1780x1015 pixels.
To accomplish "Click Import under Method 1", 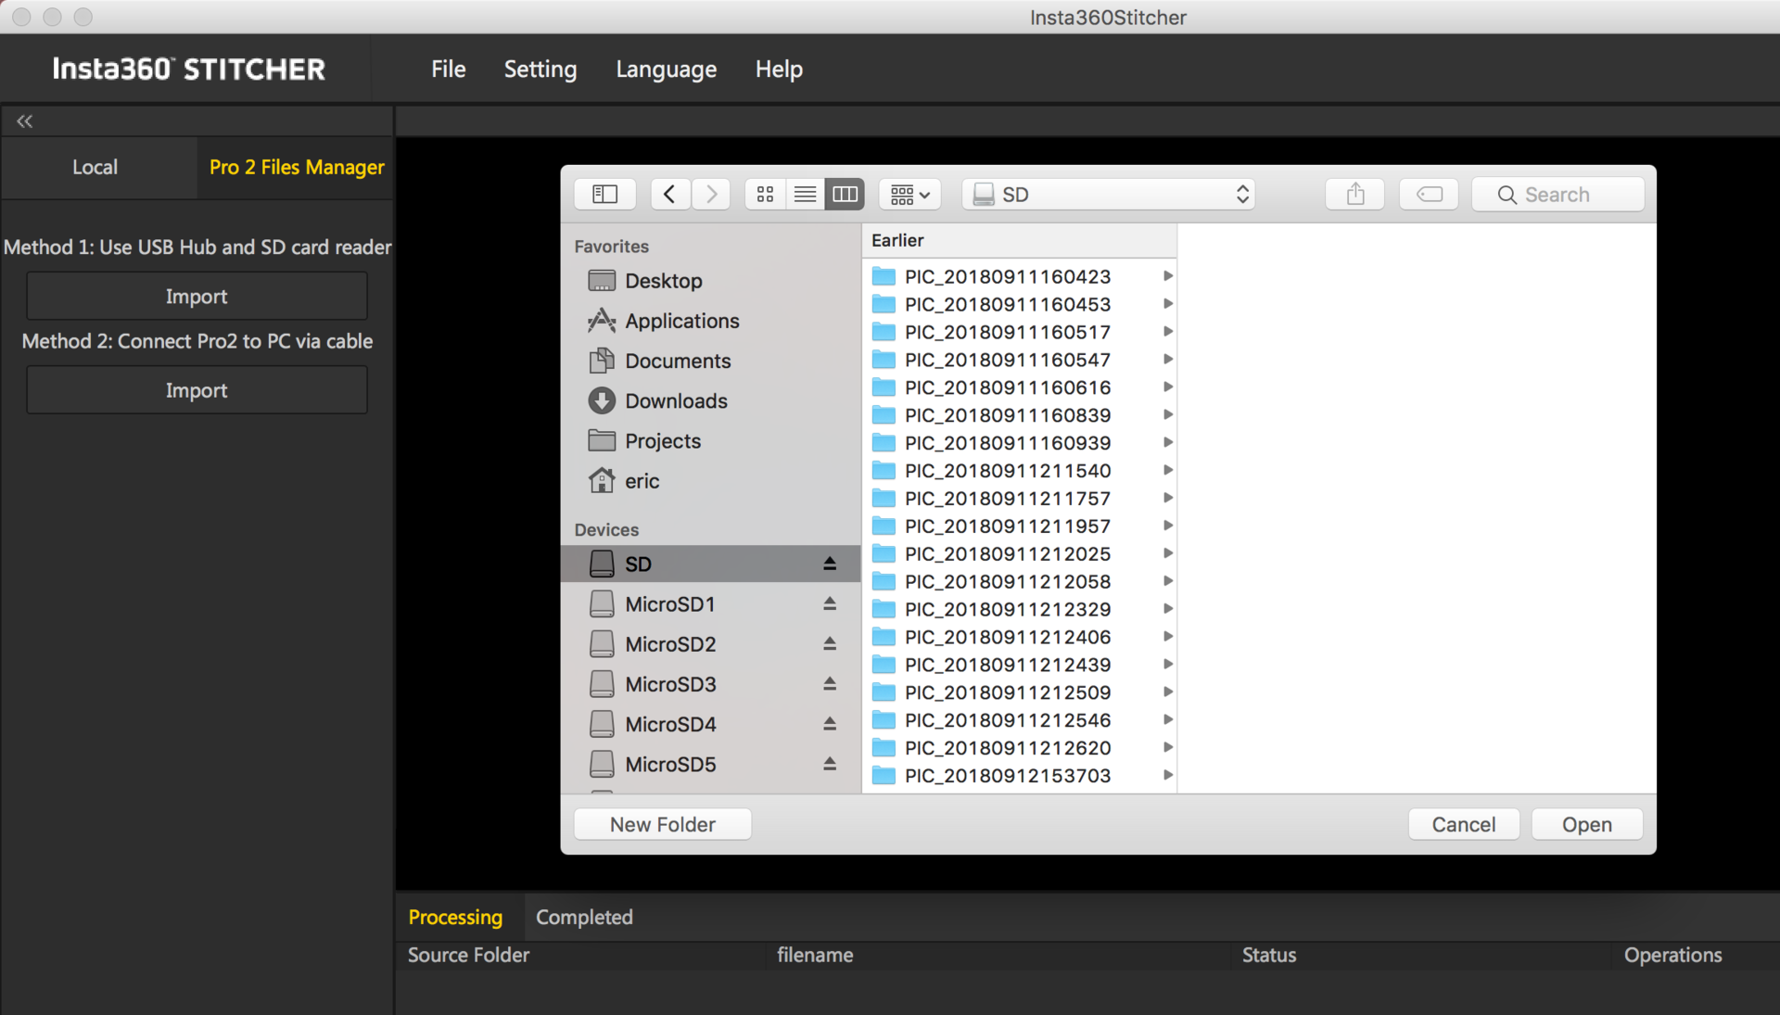I will [x=197, y=297].
